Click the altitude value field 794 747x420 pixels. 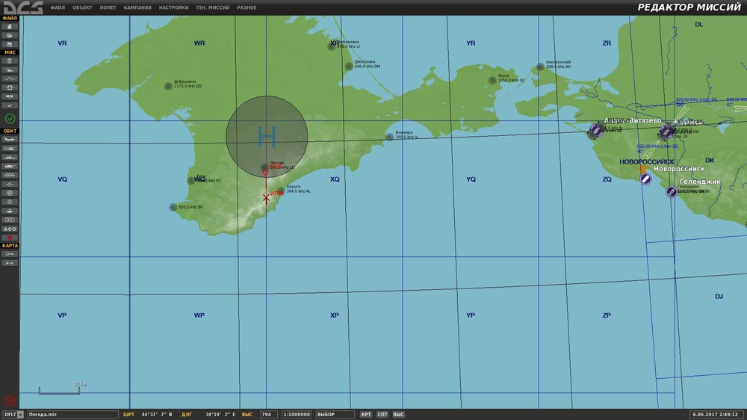269,414
